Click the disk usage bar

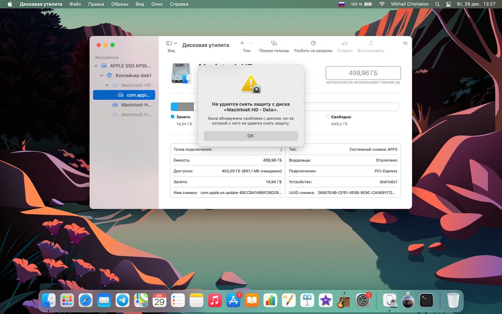[x=285, y=107]
